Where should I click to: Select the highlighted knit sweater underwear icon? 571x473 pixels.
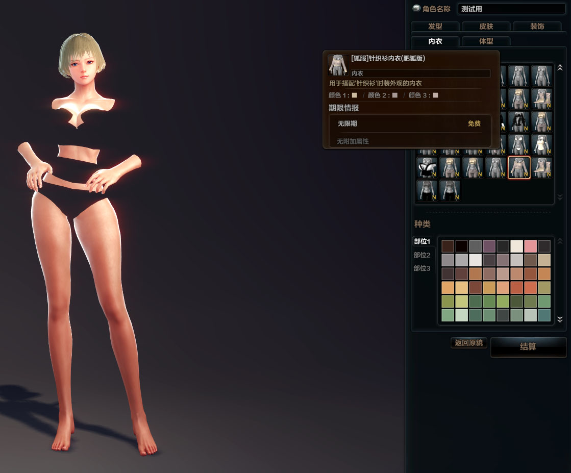coord(519,168)
